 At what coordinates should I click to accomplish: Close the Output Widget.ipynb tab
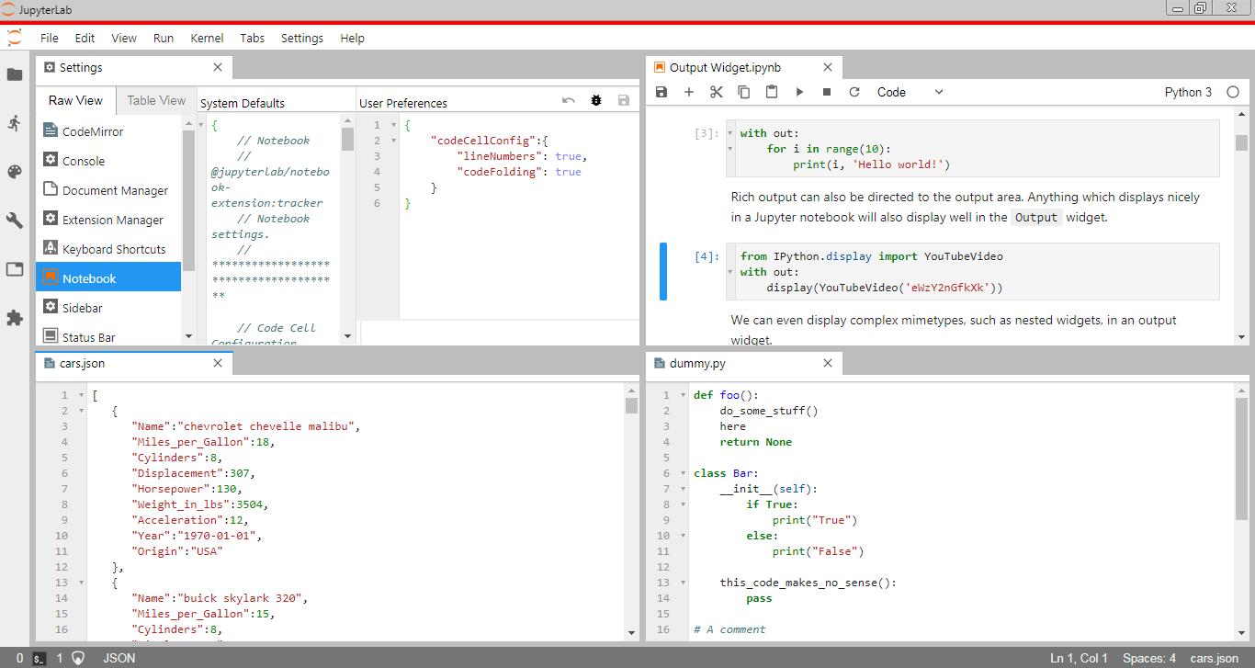point(828,67)
